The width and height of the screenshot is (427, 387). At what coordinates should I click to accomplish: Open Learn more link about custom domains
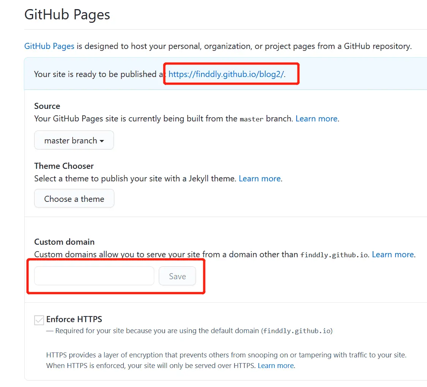(393, 255)
